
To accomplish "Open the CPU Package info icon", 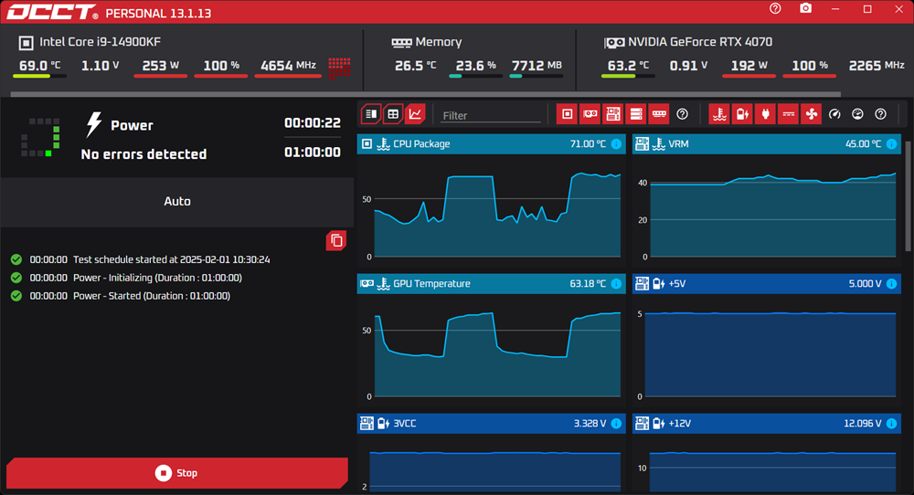I will tap(616, 143).
